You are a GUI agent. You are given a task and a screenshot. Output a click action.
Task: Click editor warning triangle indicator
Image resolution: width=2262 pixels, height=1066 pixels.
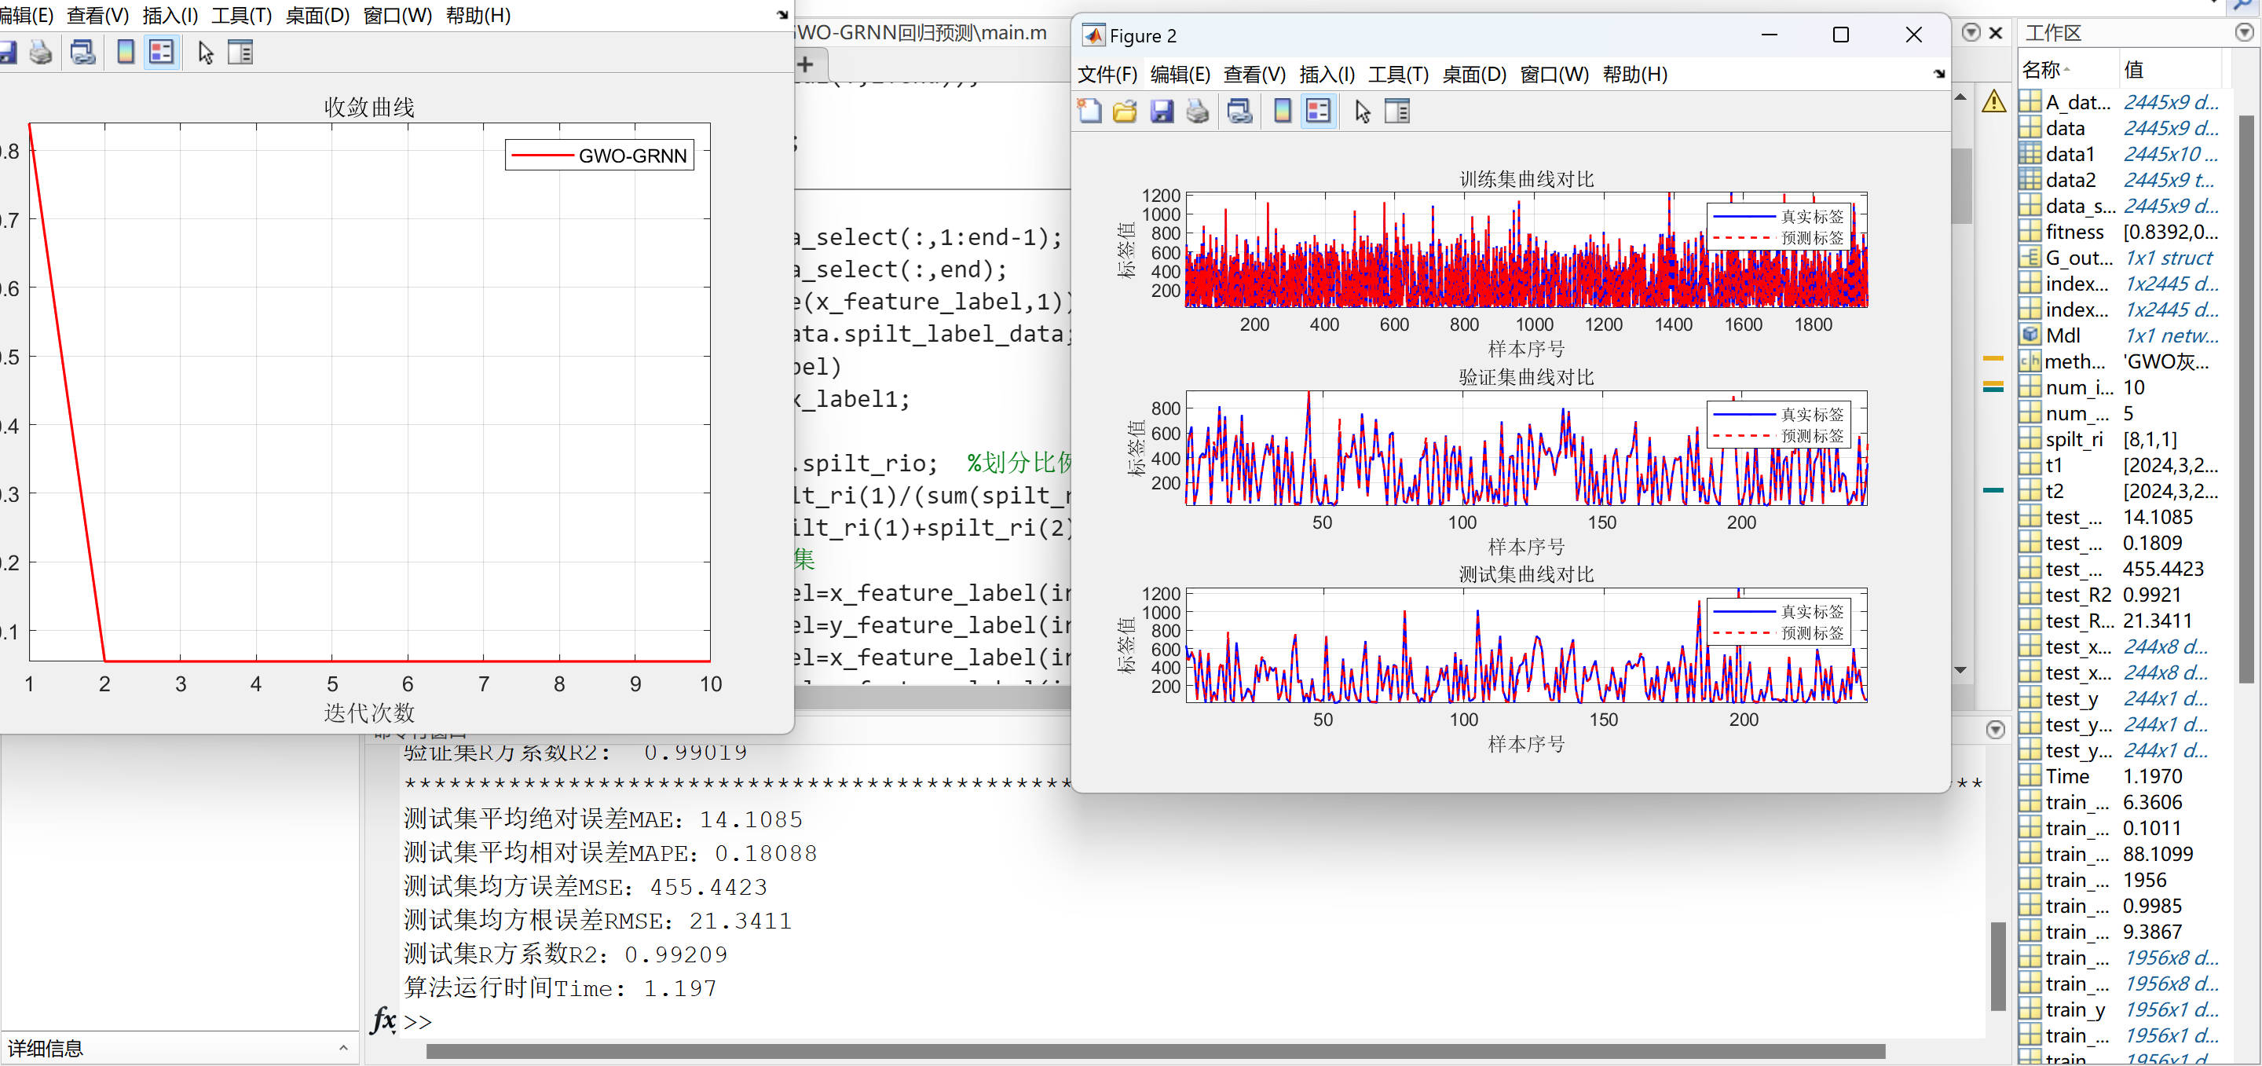coord(1993,102)
